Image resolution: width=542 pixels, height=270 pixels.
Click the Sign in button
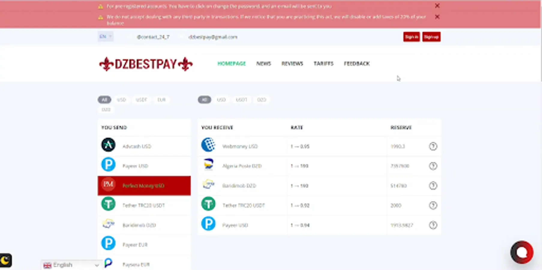412,37
